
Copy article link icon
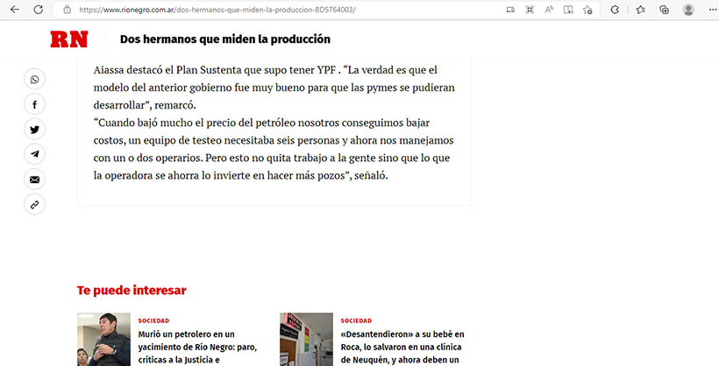[34, 204]
